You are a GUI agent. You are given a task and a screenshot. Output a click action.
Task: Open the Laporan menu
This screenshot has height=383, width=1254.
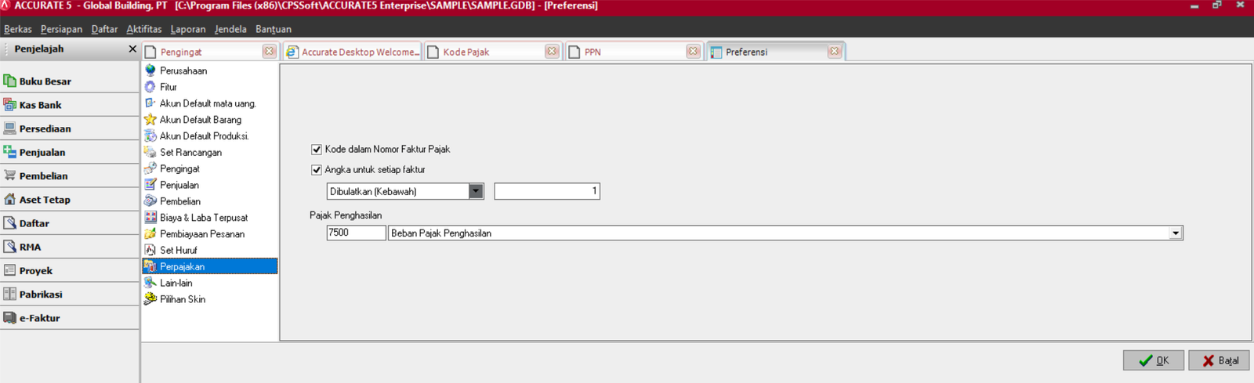tap(187, 29)
